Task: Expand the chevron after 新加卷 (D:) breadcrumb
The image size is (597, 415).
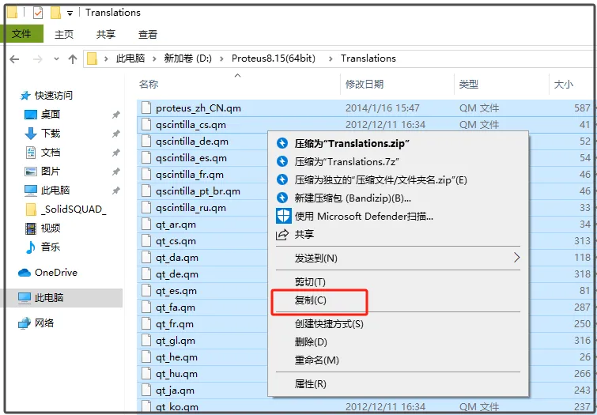Action: 221,58
